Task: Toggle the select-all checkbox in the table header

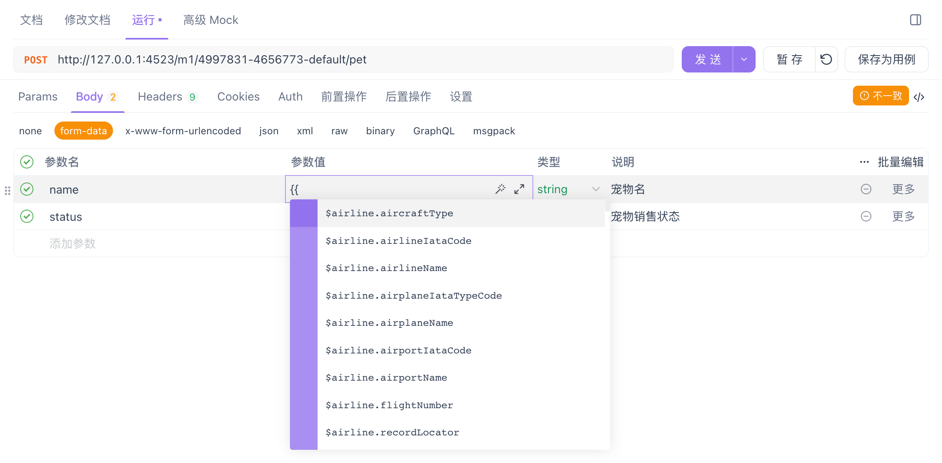Action: (x=27, y=162)
